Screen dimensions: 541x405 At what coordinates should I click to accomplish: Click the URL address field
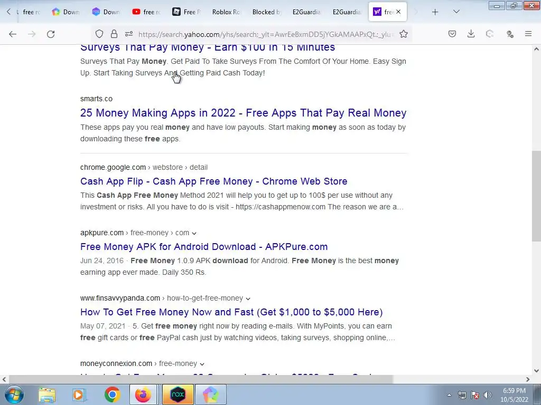point(266,34)
